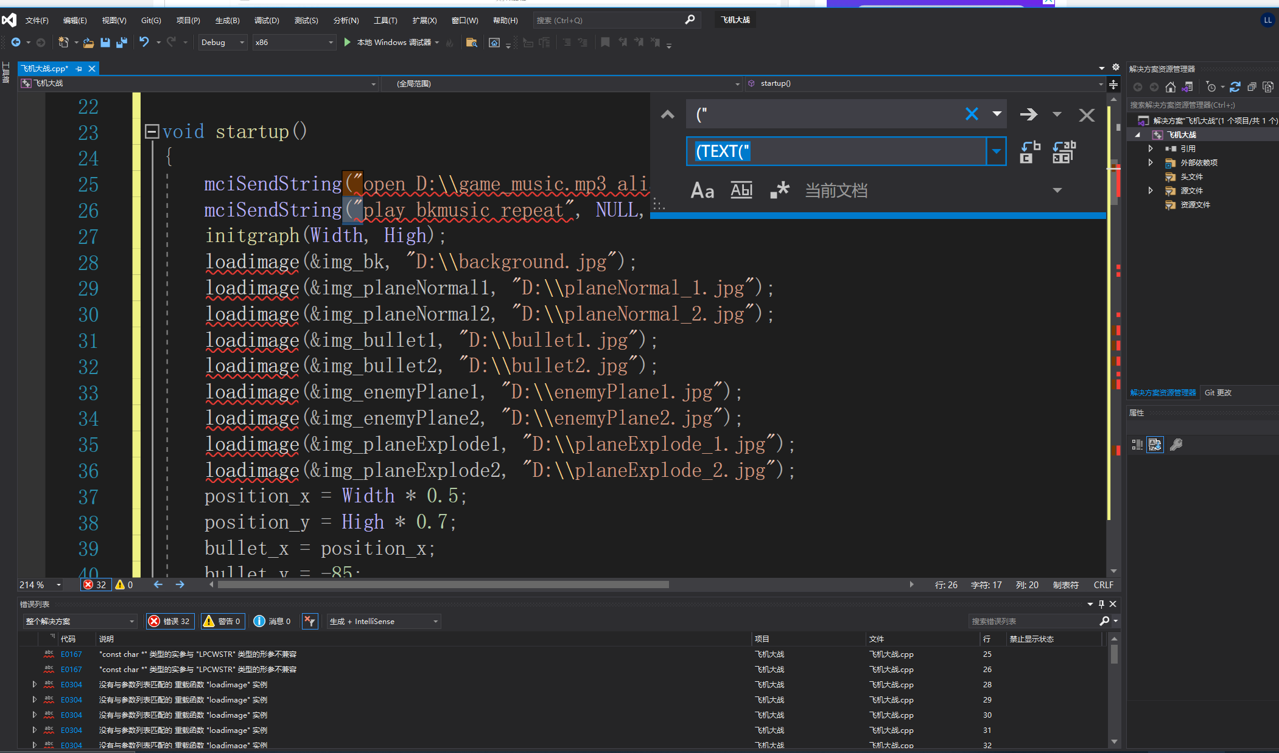Click Collapse All icon in Solution Explorer
The image size is (1279, 753).
tap(1252, 87)
